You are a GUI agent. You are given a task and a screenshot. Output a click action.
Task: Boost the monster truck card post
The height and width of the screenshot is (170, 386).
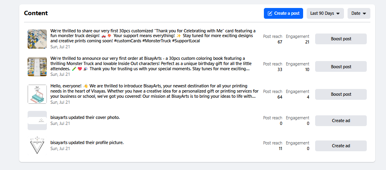pyautogui.click(x=341, y=39)
